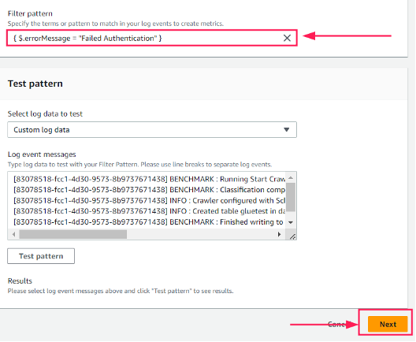The width and height of the screenshot is (416, 342).
Task: Clear the filter pattern with the X icon
Action: (287, 38)
